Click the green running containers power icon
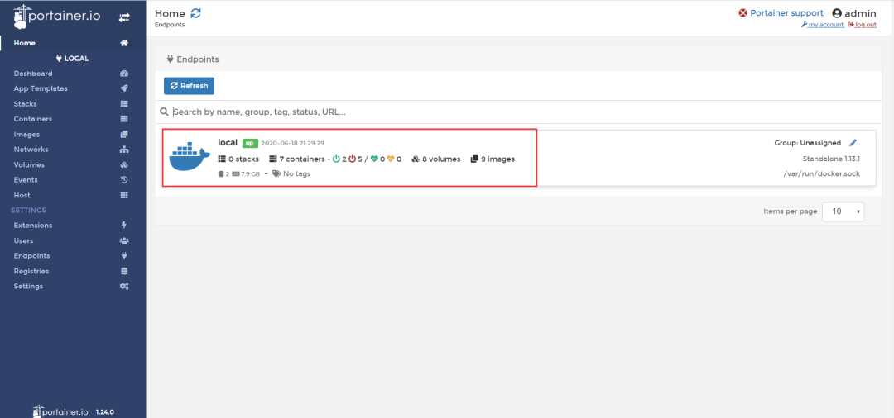Image resolution: width=894 pixels, height=418 pixels. [336, 159]
